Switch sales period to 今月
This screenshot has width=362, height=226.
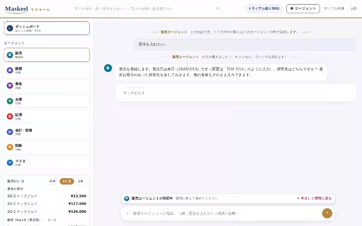pyautogui.click(x=52, y=181)
